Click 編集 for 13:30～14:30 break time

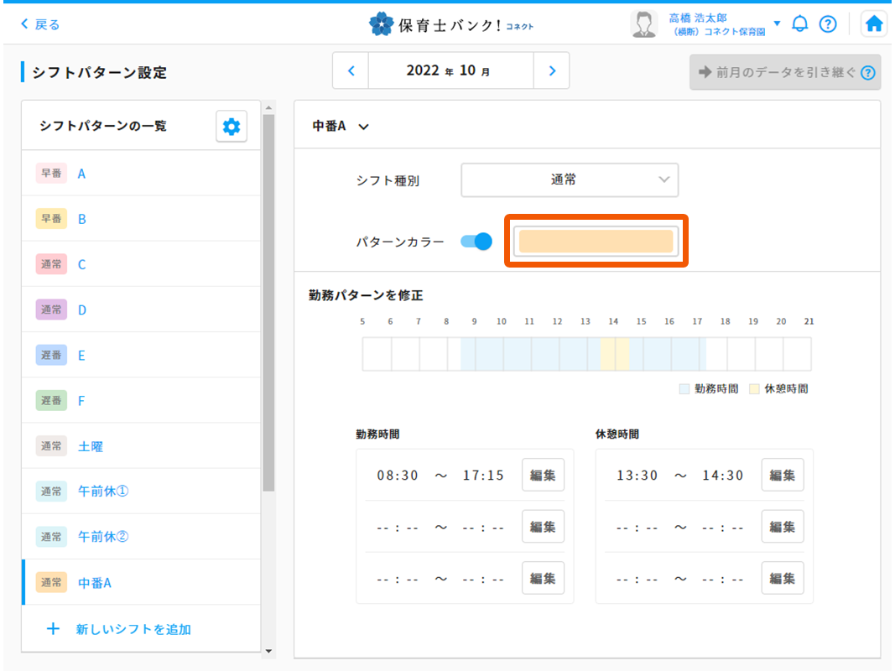tap(782, 476)
